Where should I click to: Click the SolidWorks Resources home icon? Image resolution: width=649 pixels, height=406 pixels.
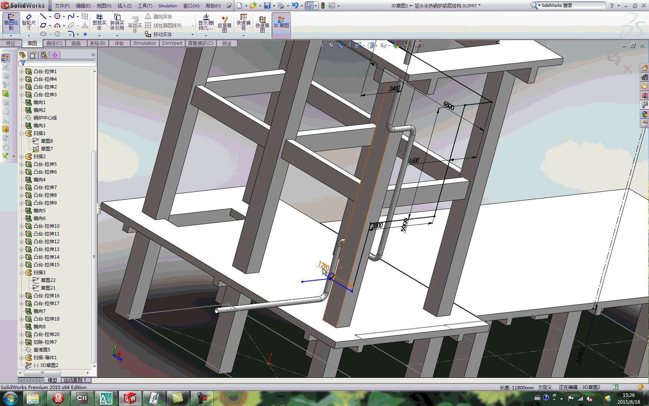pos(644,68)
